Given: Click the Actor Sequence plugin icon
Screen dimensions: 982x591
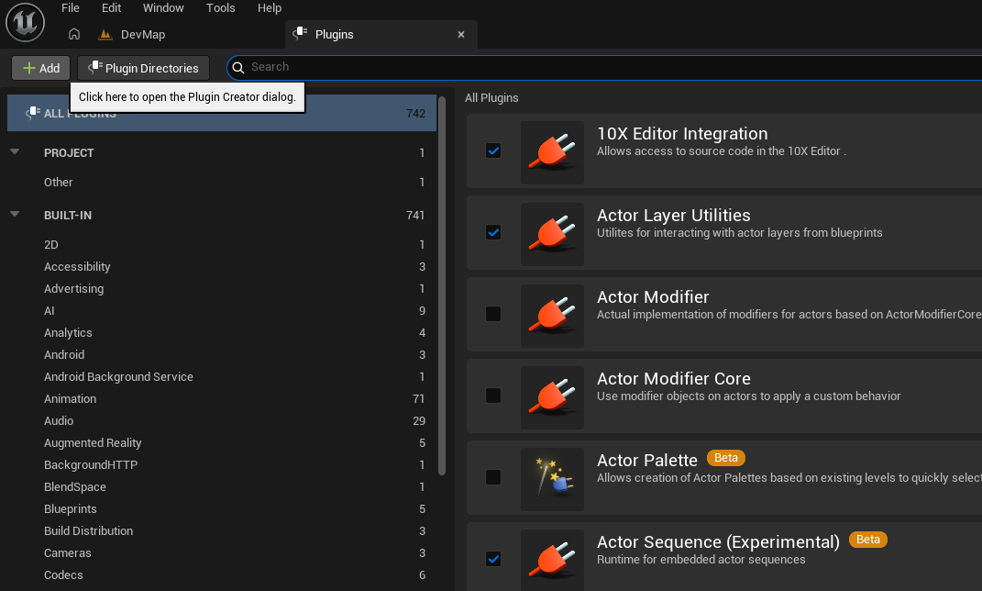Looking at the screenshot, I should point(552,560).
